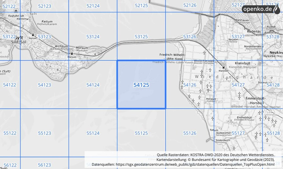Select grid cell label 52126
The image size is (283, 169).
click(x=190, y=5)
